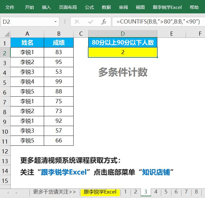Switch to sheet tab 2
Screen dimensions: 205x198
coord(136,192)
